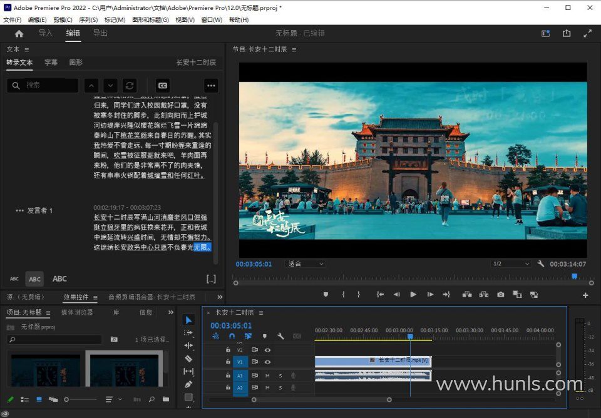Open the button editor plus icon
The image size is (601, 418).
click(585, 295)
